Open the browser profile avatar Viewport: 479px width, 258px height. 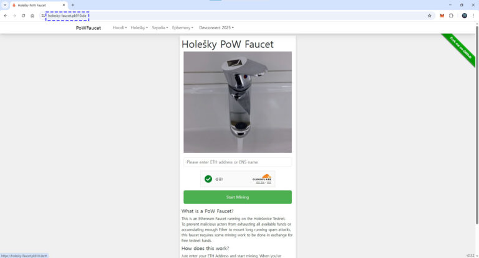click(464, 16)
